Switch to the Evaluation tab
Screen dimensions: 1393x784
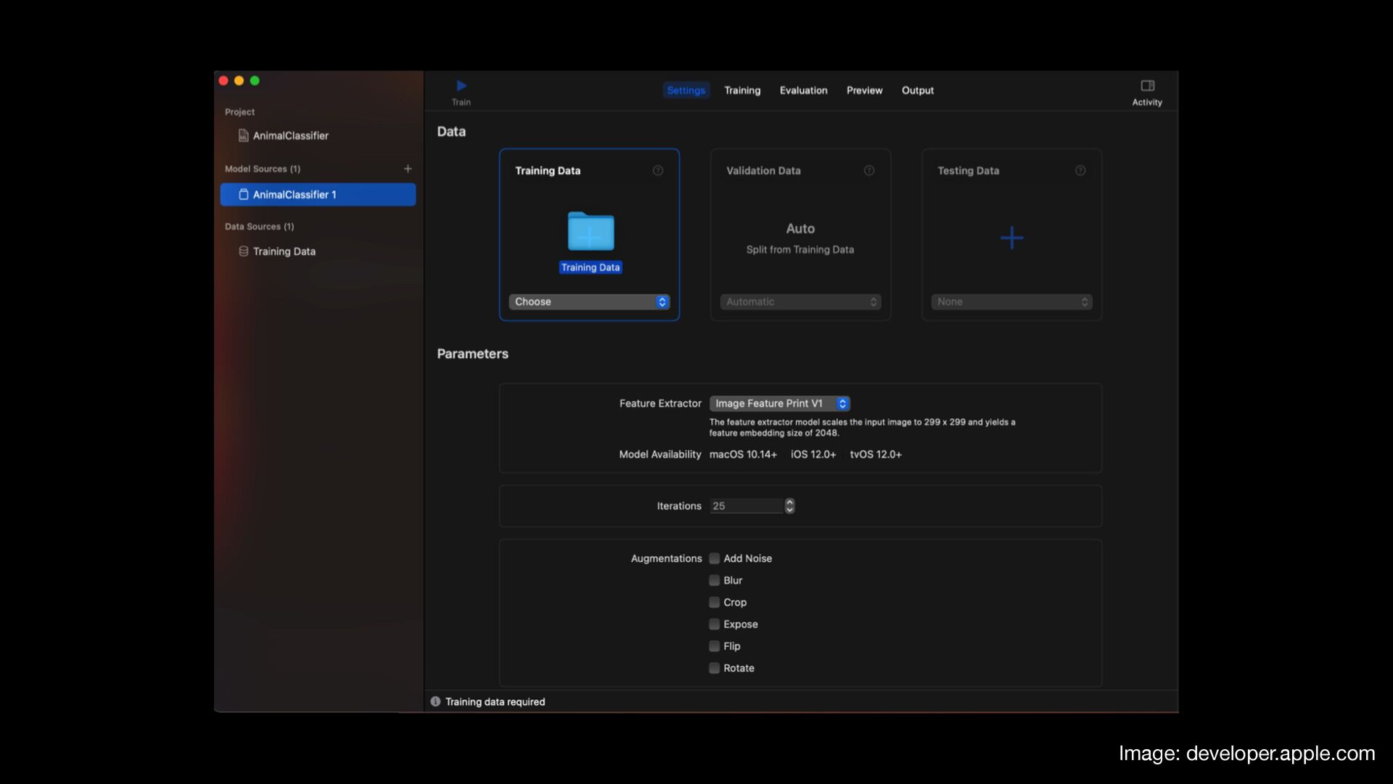point(803,91)
